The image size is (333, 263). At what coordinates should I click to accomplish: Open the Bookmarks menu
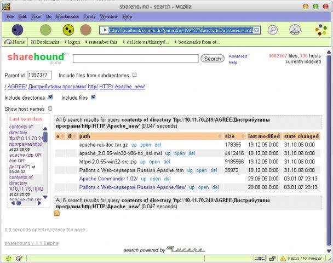(67, 16)
